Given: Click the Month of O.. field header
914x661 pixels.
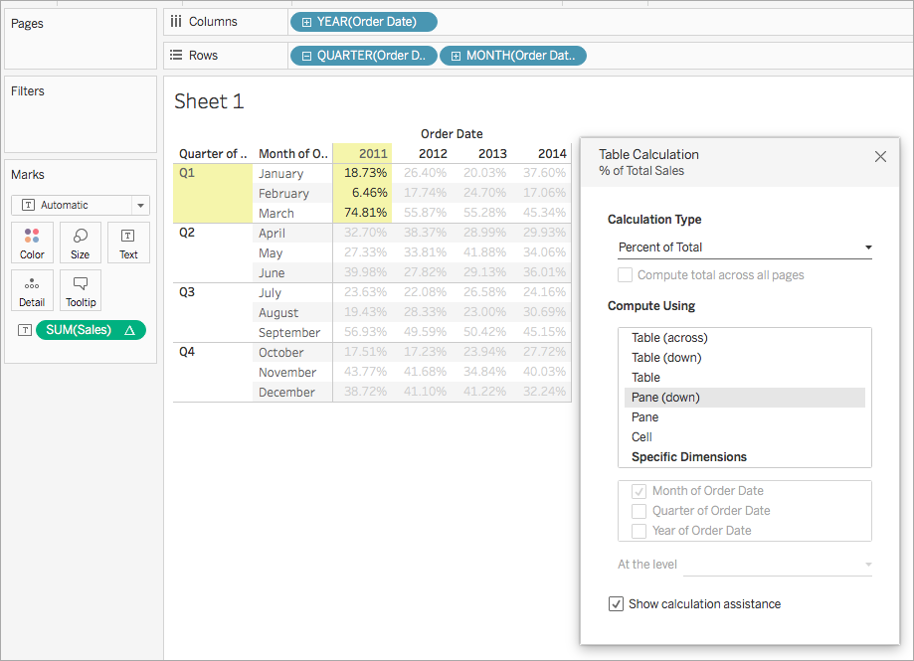Looking at the screenshot, I should click(x=293, y=154).
